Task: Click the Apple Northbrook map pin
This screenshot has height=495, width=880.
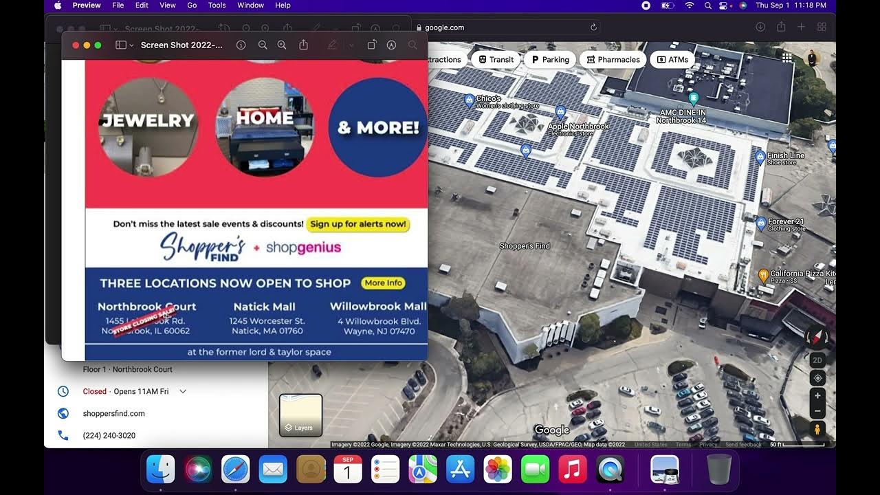Action: pyautogui.click(x=560, y=111)
